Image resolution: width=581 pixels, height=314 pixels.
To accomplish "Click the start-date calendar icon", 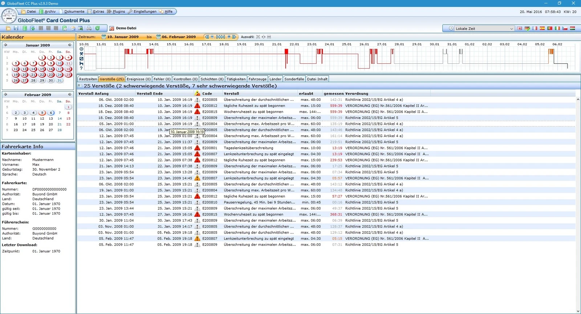I will point(104,37).
